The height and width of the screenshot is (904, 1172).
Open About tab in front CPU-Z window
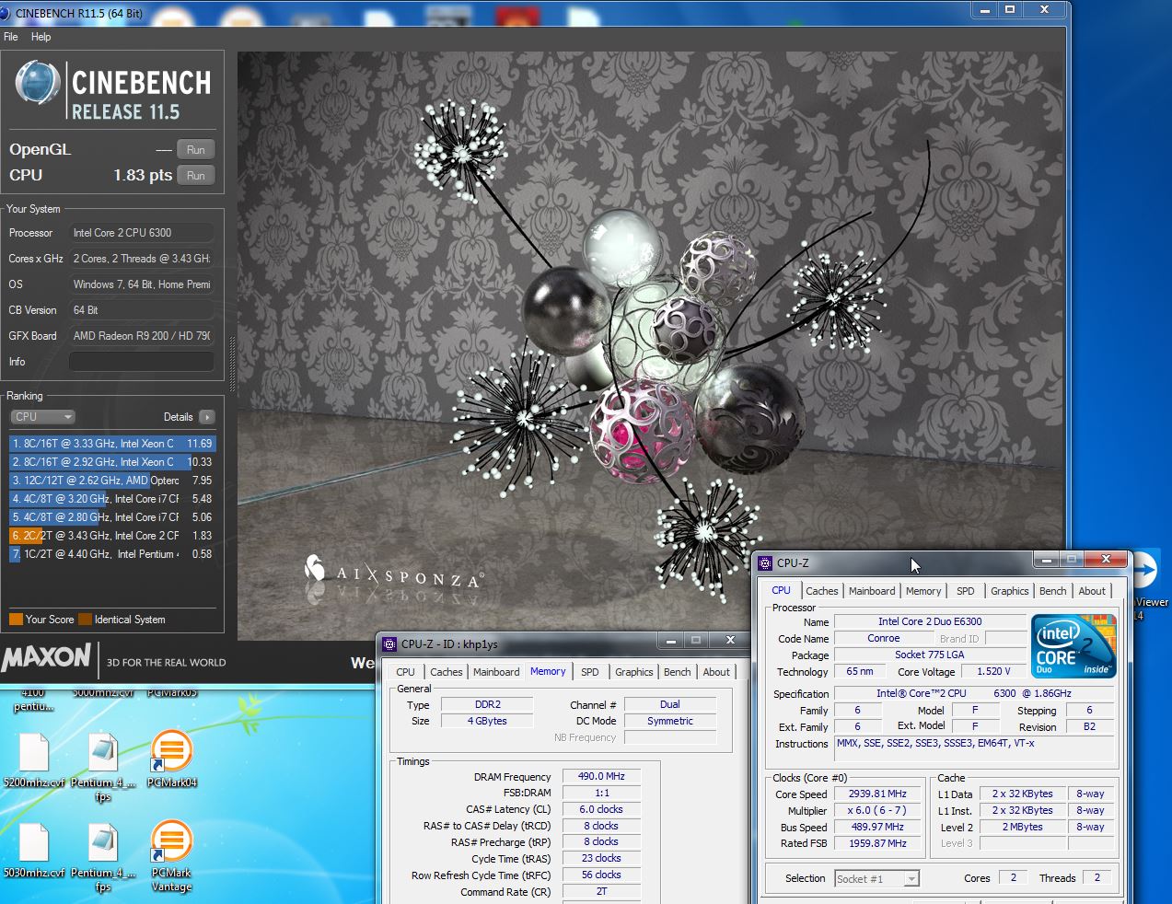click(x=1092, y=591)
